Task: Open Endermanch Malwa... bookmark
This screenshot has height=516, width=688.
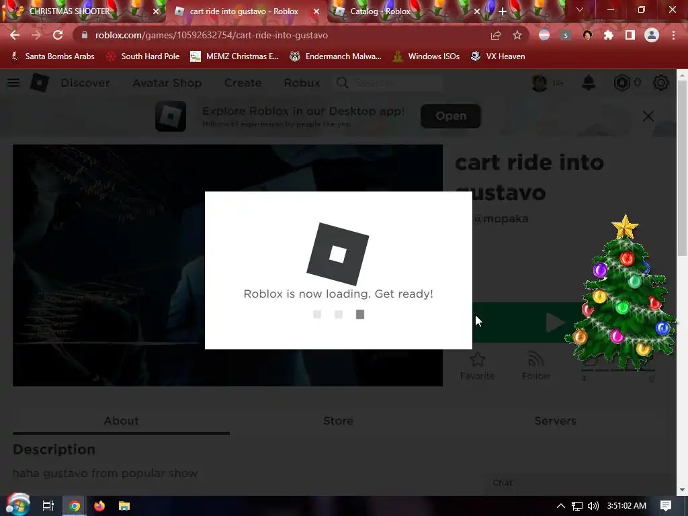Action: (x=336, y=56)
